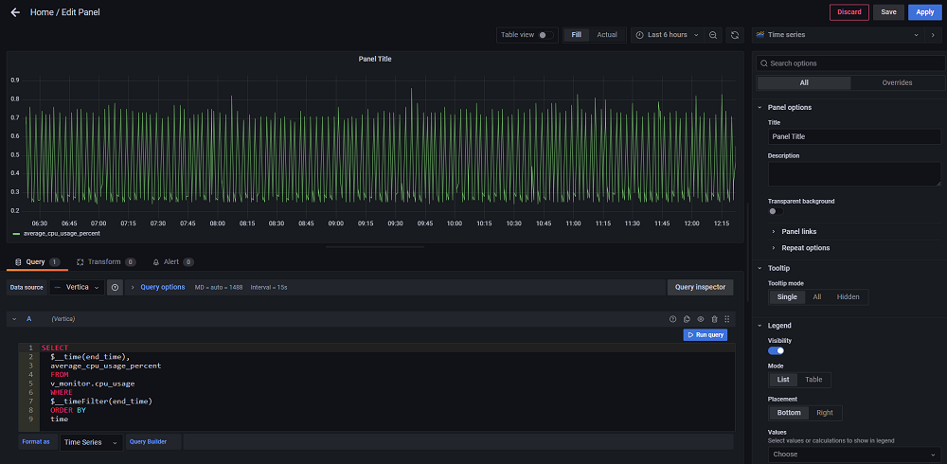Click the Apply button
The width and height of the screenshot is (947, 464).
coord(924,12)
